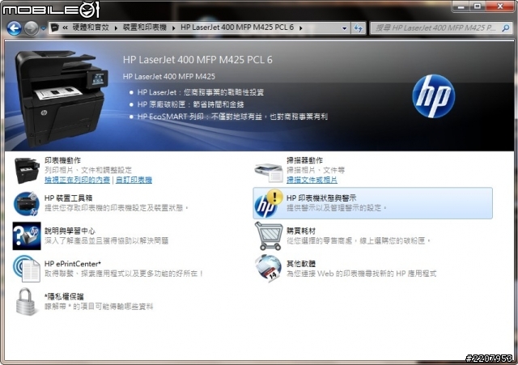Open 說明與學習中心 title text
The width and height of the screenshot is (518, 365).
pos(70,231)
